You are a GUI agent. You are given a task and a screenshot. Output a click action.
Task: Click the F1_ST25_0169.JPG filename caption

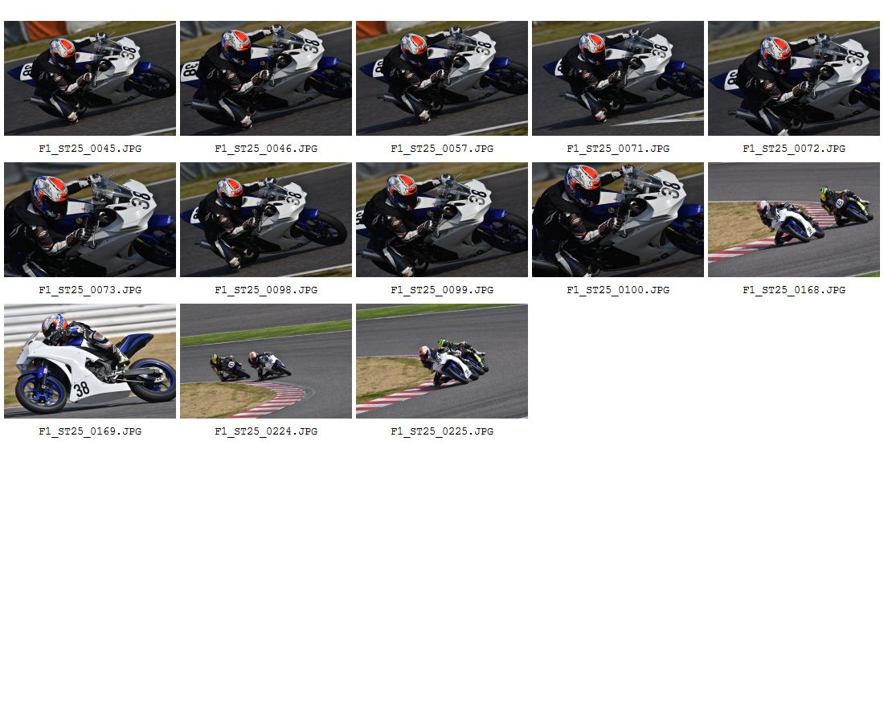(x=90, y=431)
